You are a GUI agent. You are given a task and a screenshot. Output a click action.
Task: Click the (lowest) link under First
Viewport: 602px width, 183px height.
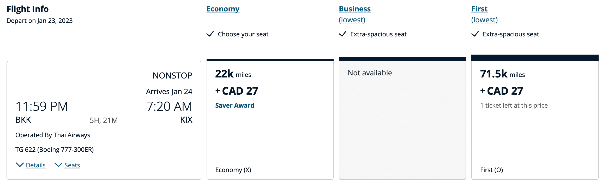[x=484, y=20]
